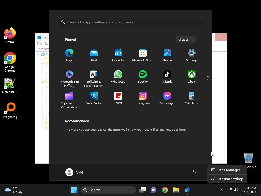The height and width of the screenshot is (196, 261).
Task: Open the VM6 user account menu
Action: [x=74, y=172]
